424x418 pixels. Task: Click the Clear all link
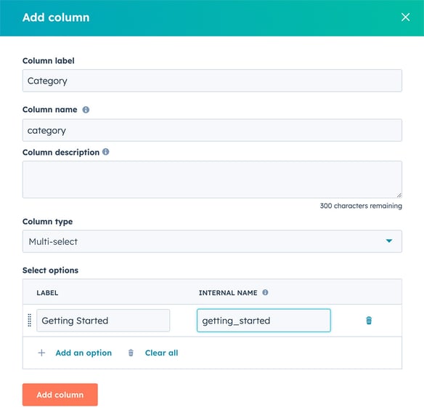pyautogui.click(x=161, y=353)
